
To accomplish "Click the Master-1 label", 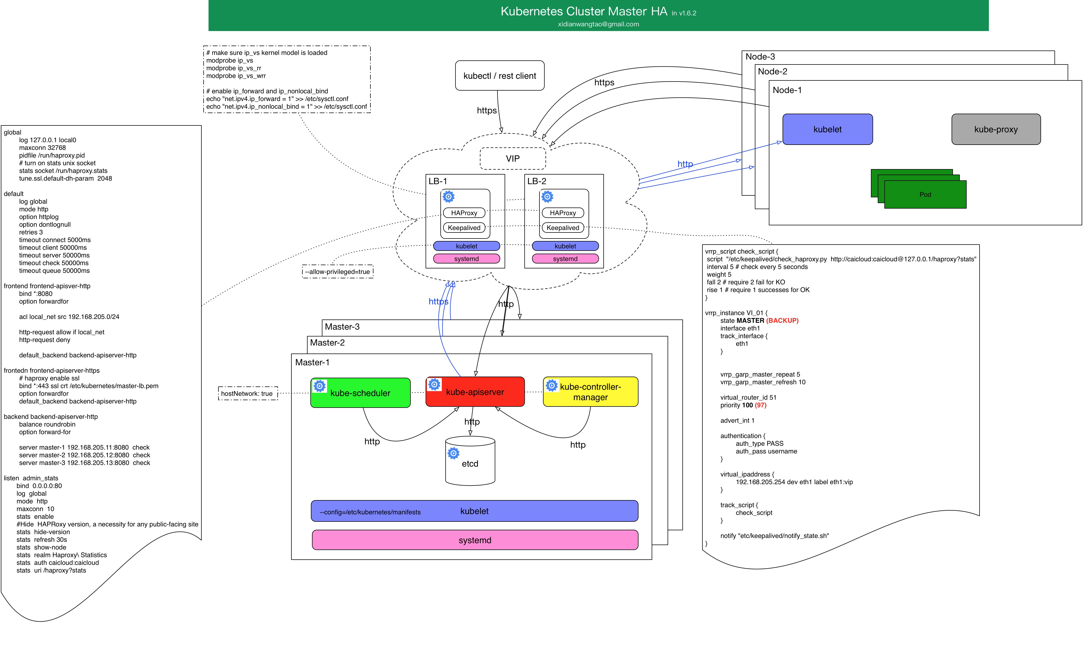I will [x=312, y=363].
